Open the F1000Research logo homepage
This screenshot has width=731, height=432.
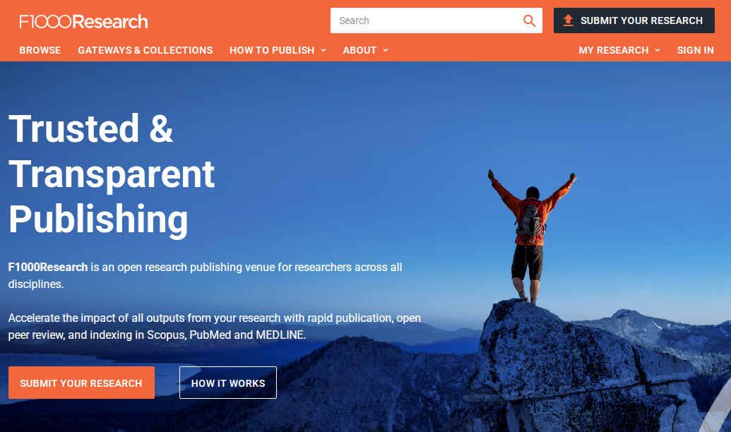click(83, 21)
